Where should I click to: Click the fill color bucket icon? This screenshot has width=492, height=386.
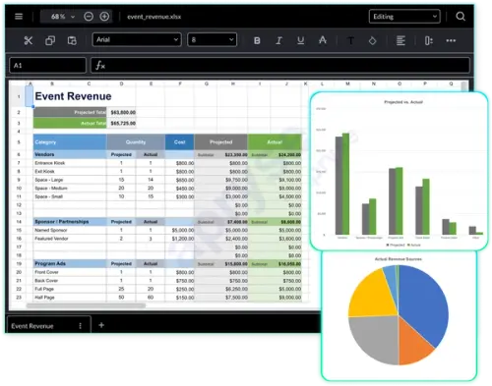click(372, 40)
